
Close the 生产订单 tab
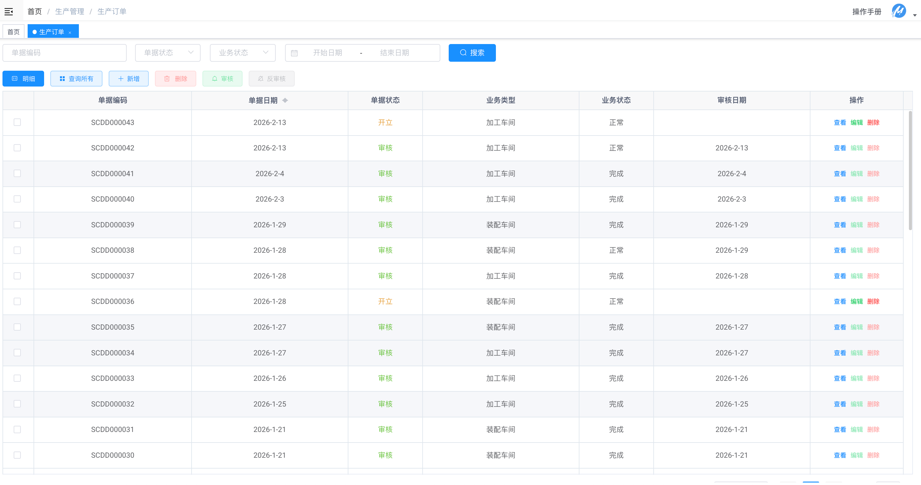click(x=70, y=33)
